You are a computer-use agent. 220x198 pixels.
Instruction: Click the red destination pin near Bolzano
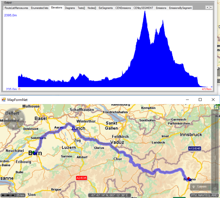click(189, 178)
